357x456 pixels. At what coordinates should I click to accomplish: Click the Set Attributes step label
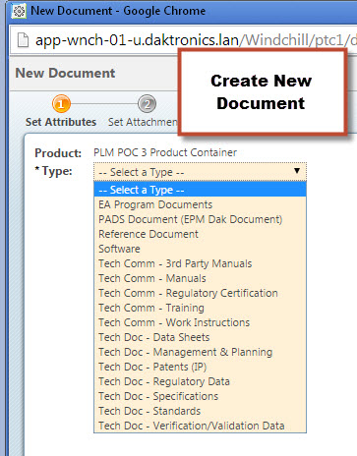61,122
